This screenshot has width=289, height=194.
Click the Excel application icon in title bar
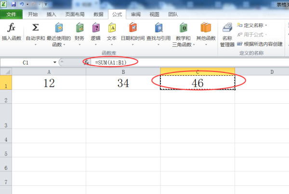click(x=3, y=4)
